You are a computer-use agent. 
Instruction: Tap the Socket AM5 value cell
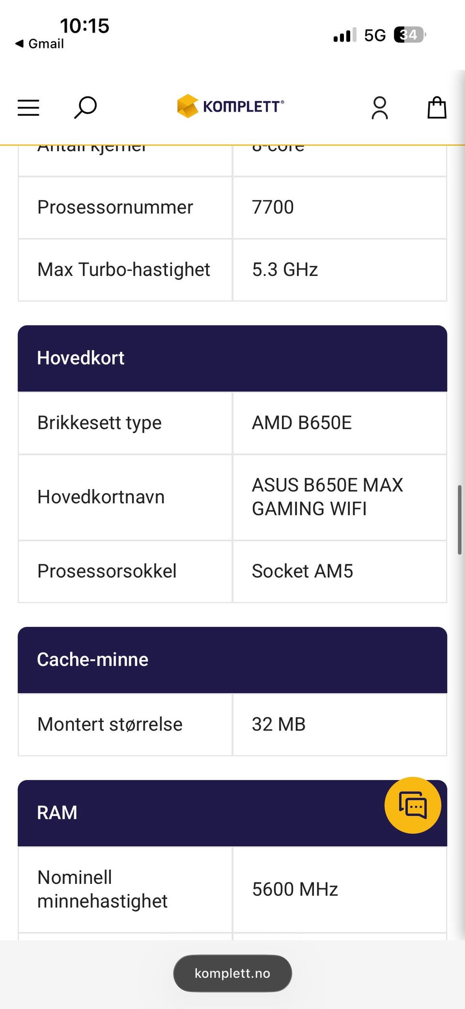340,571
